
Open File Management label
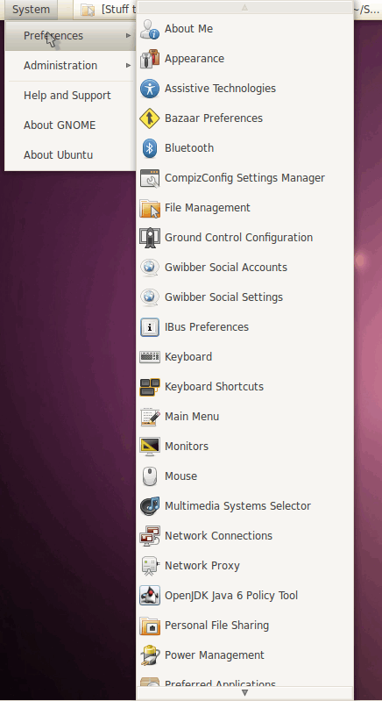click(x=208, y=208)
